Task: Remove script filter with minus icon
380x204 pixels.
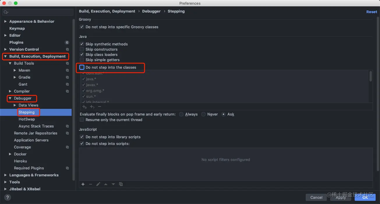Action: (x=91, y=184)
